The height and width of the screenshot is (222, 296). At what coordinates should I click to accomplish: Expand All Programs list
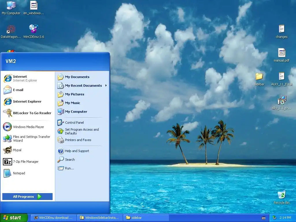pos(27,197)
